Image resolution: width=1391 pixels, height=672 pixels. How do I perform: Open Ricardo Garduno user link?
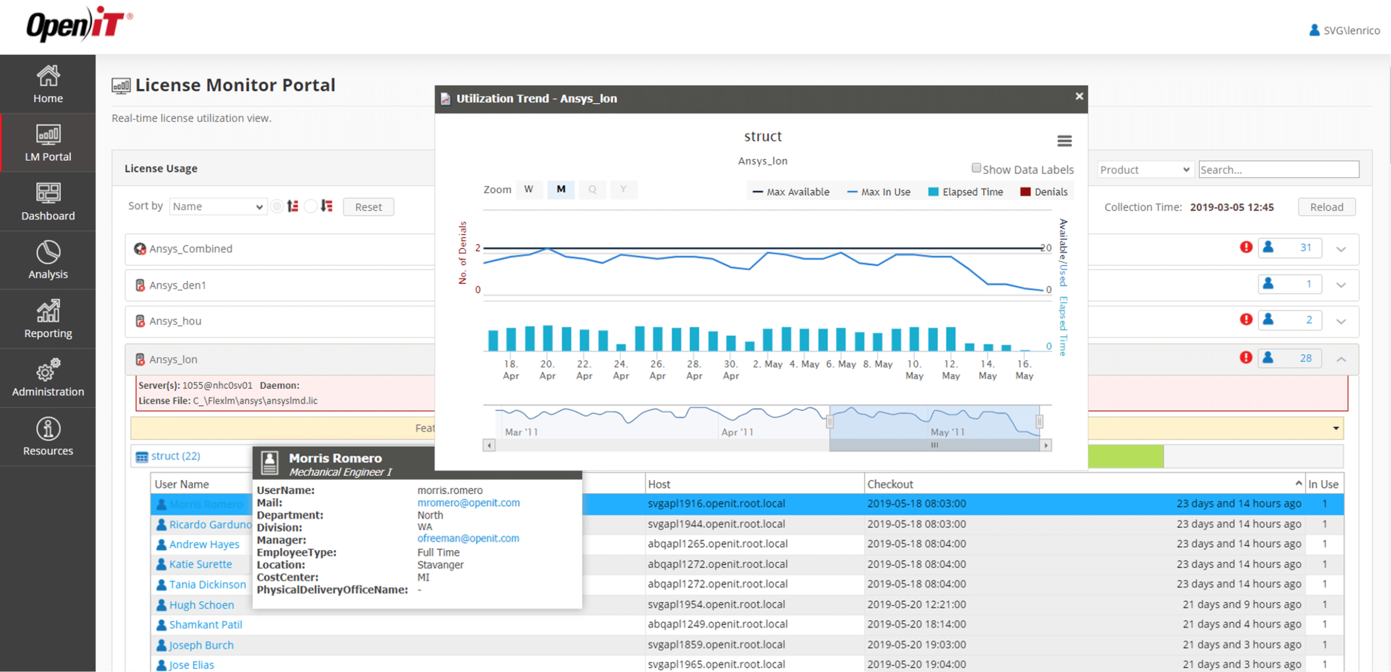point(210,525)
